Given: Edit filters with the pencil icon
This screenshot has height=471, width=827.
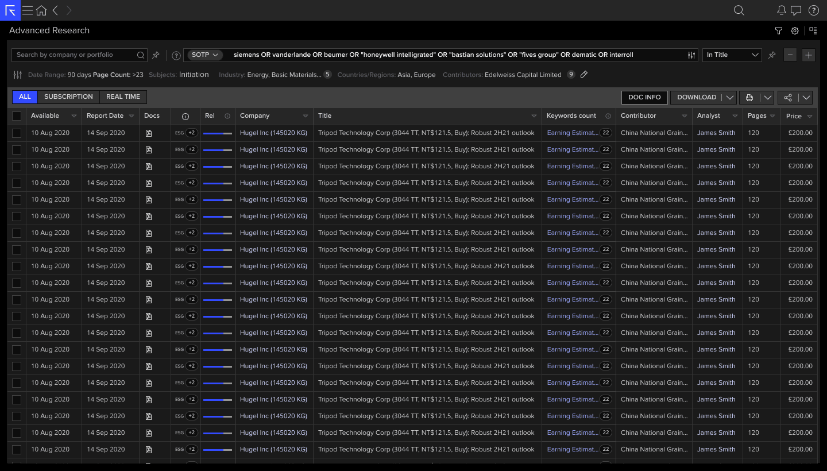Looking at the screenshot, I should (584, 75).
